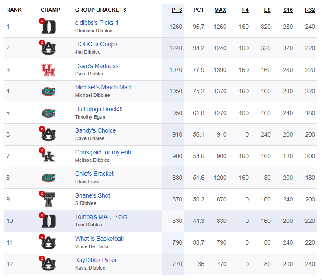The width and height of the screenshot is (322, 280).
Task: Click the Gators logo beside Chiefs Bracket
Action: (x=48, y=178)
